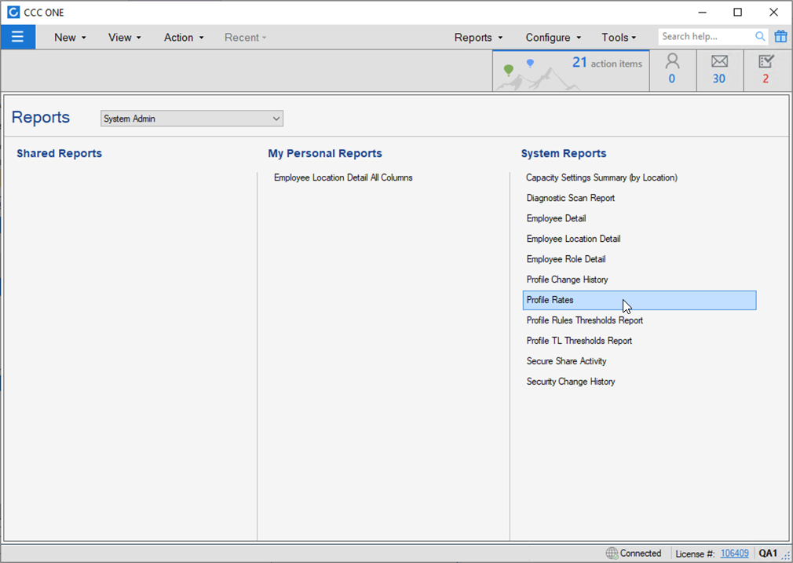Open the Employee Role Detail report
This screenshot has width=793, height=563.
[565, 259]
